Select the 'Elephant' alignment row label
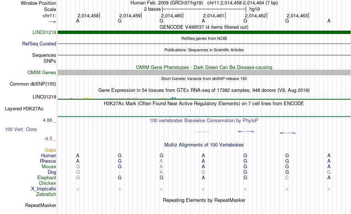Image resolution: width=351 pixels, height=214 pixels. click(x=47, y=177)
